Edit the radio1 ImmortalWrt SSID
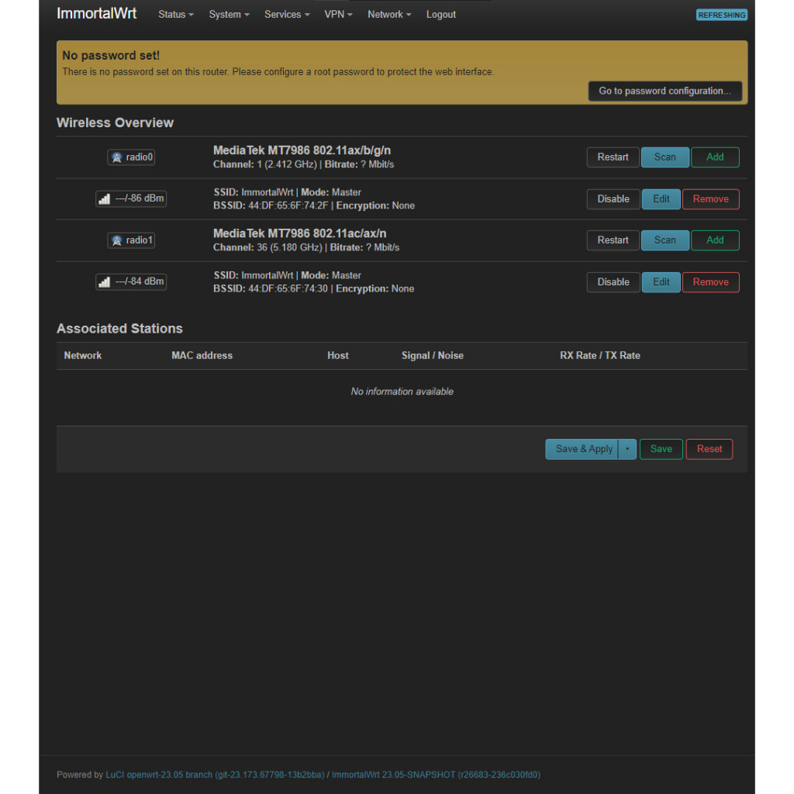 point(661,282)
